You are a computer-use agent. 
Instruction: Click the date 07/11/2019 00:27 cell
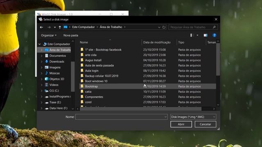click(x=154, y=81)
